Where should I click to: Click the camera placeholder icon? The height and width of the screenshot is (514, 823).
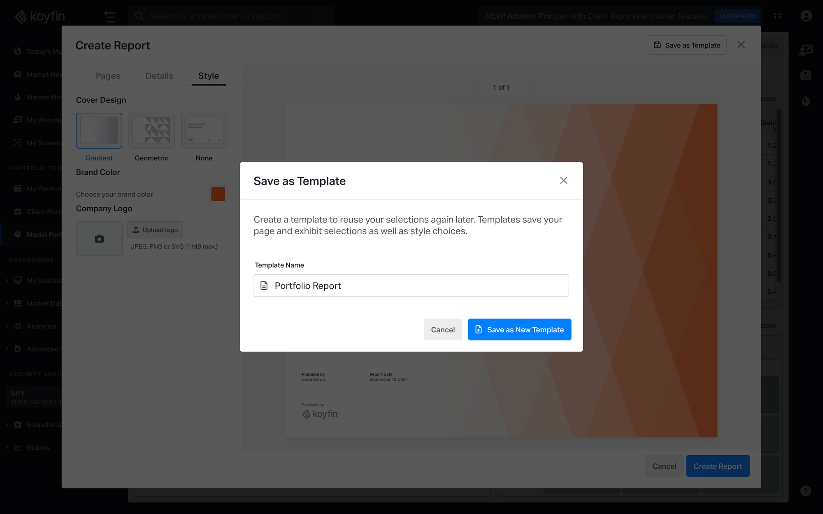[99, 238]
